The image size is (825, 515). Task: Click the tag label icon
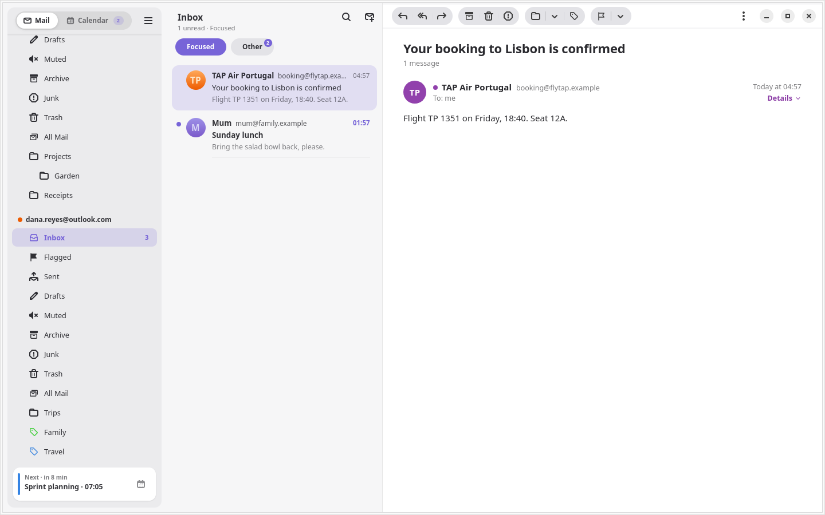574,16
